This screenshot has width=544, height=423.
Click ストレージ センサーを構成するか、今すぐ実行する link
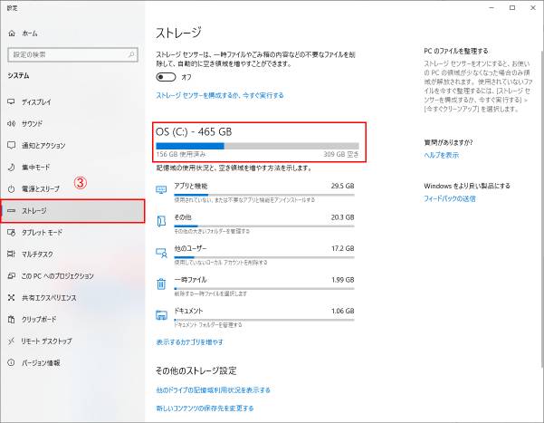coord(220,95)
